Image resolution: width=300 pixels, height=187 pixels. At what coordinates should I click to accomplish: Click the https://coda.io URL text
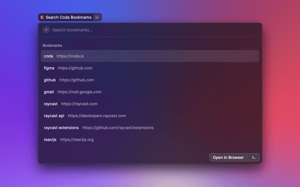pyautogui.click(x=70, y=56)
